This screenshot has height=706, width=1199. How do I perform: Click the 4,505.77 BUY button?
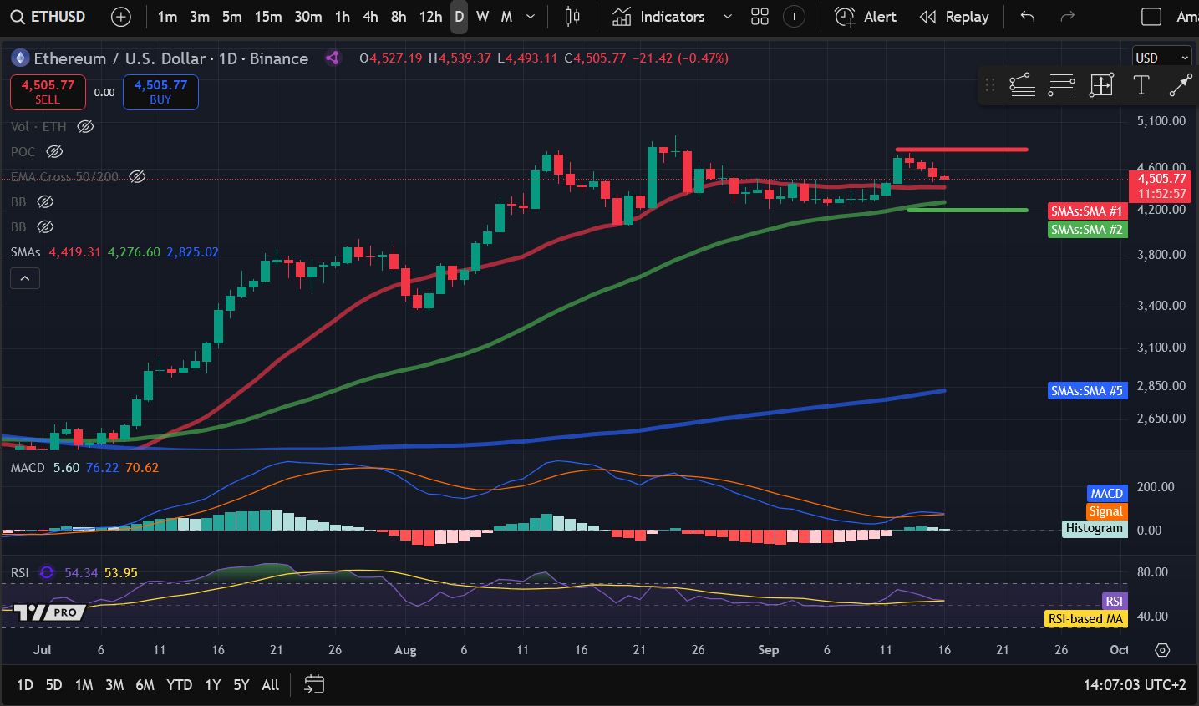coord(160,92)
